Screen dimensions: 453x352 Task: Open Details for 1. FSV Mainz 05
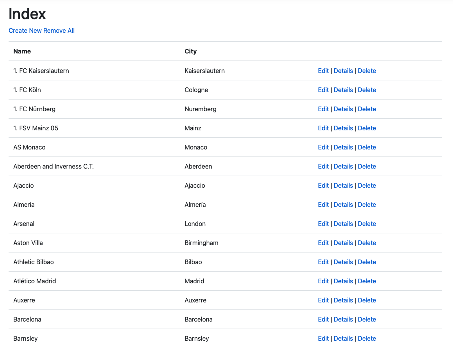point(343,128)
